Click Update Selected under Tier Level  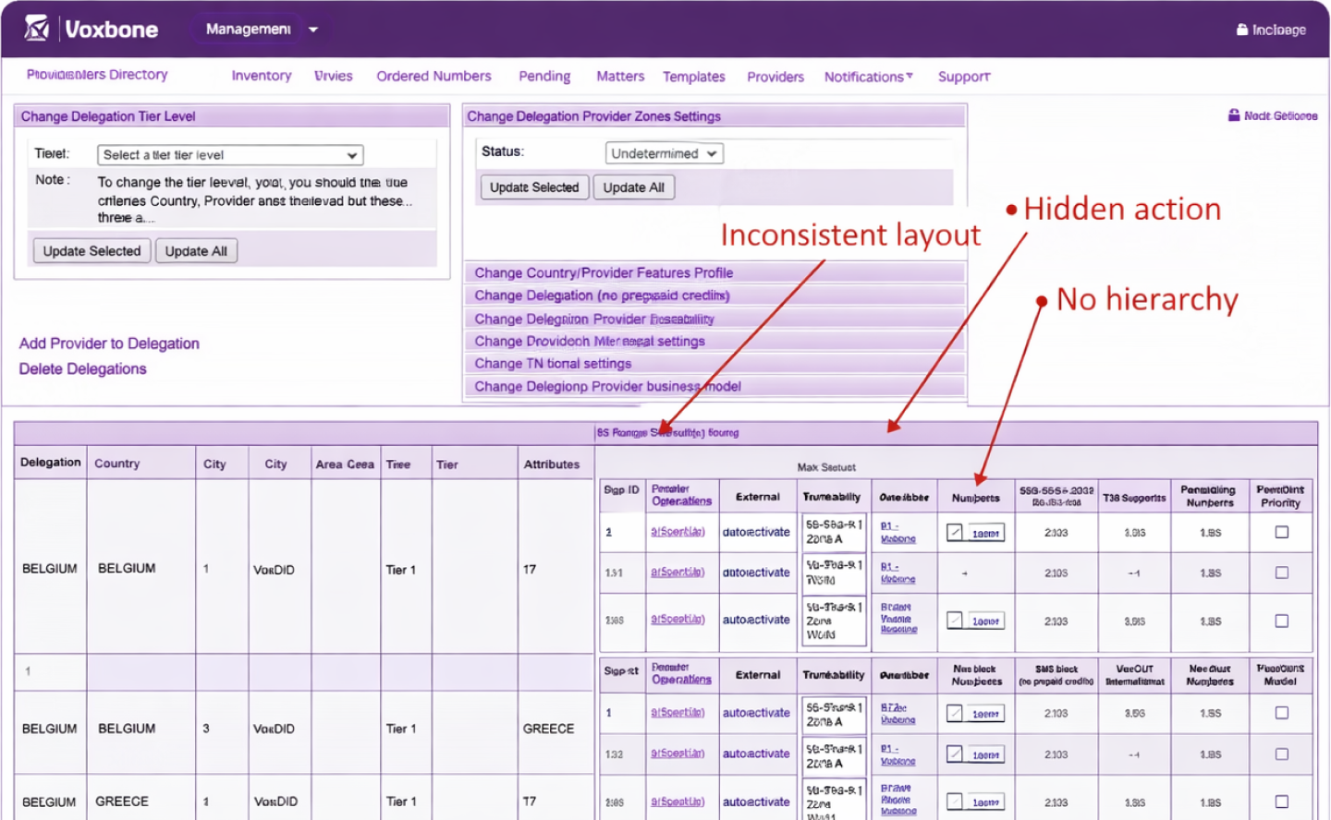pos(92,251)
